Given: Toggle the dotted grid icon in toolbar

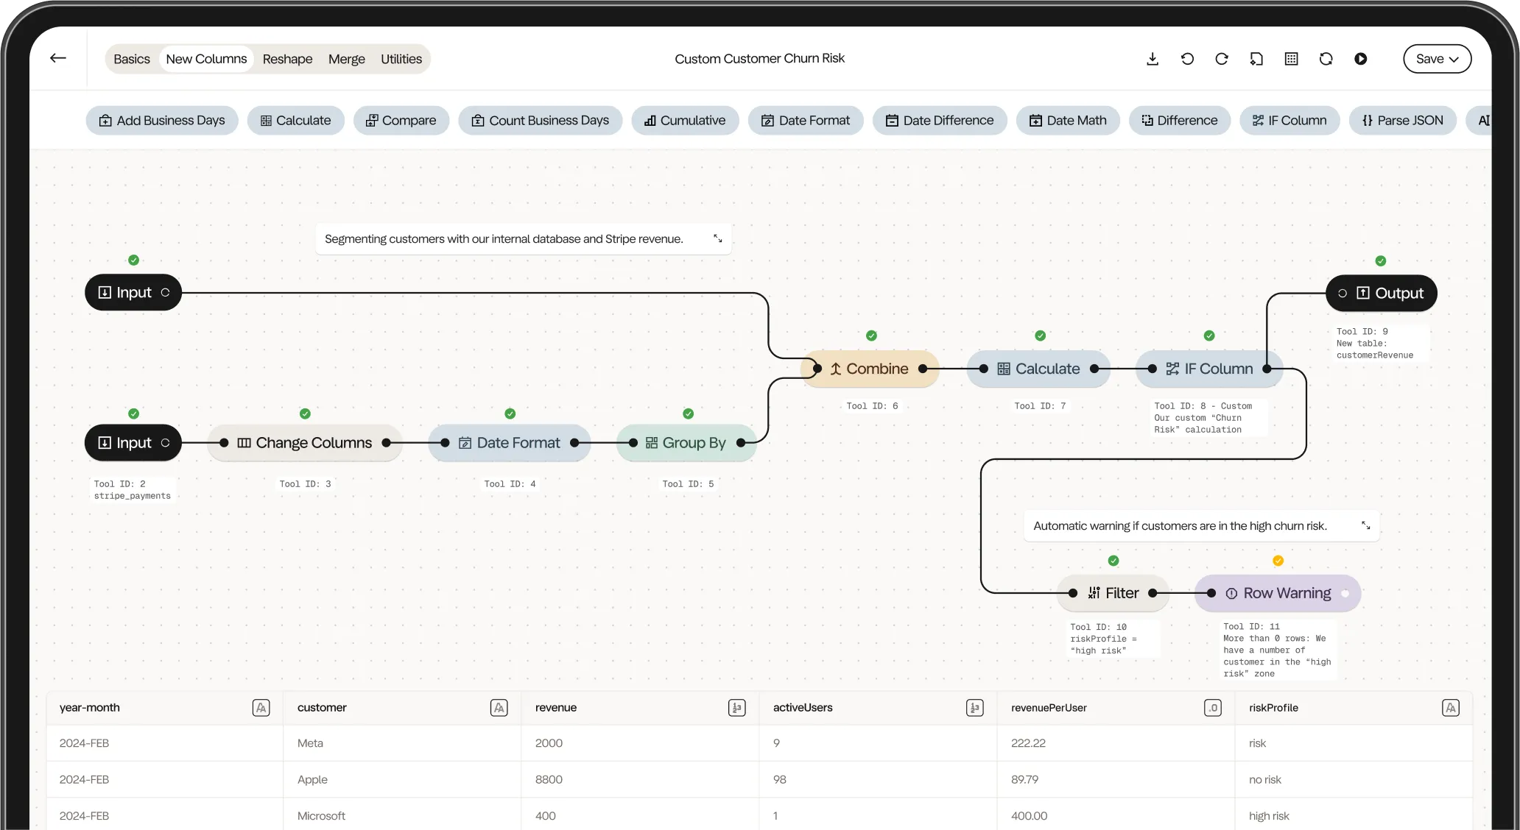Looking at the screenshot, I should coord(1291,59).
